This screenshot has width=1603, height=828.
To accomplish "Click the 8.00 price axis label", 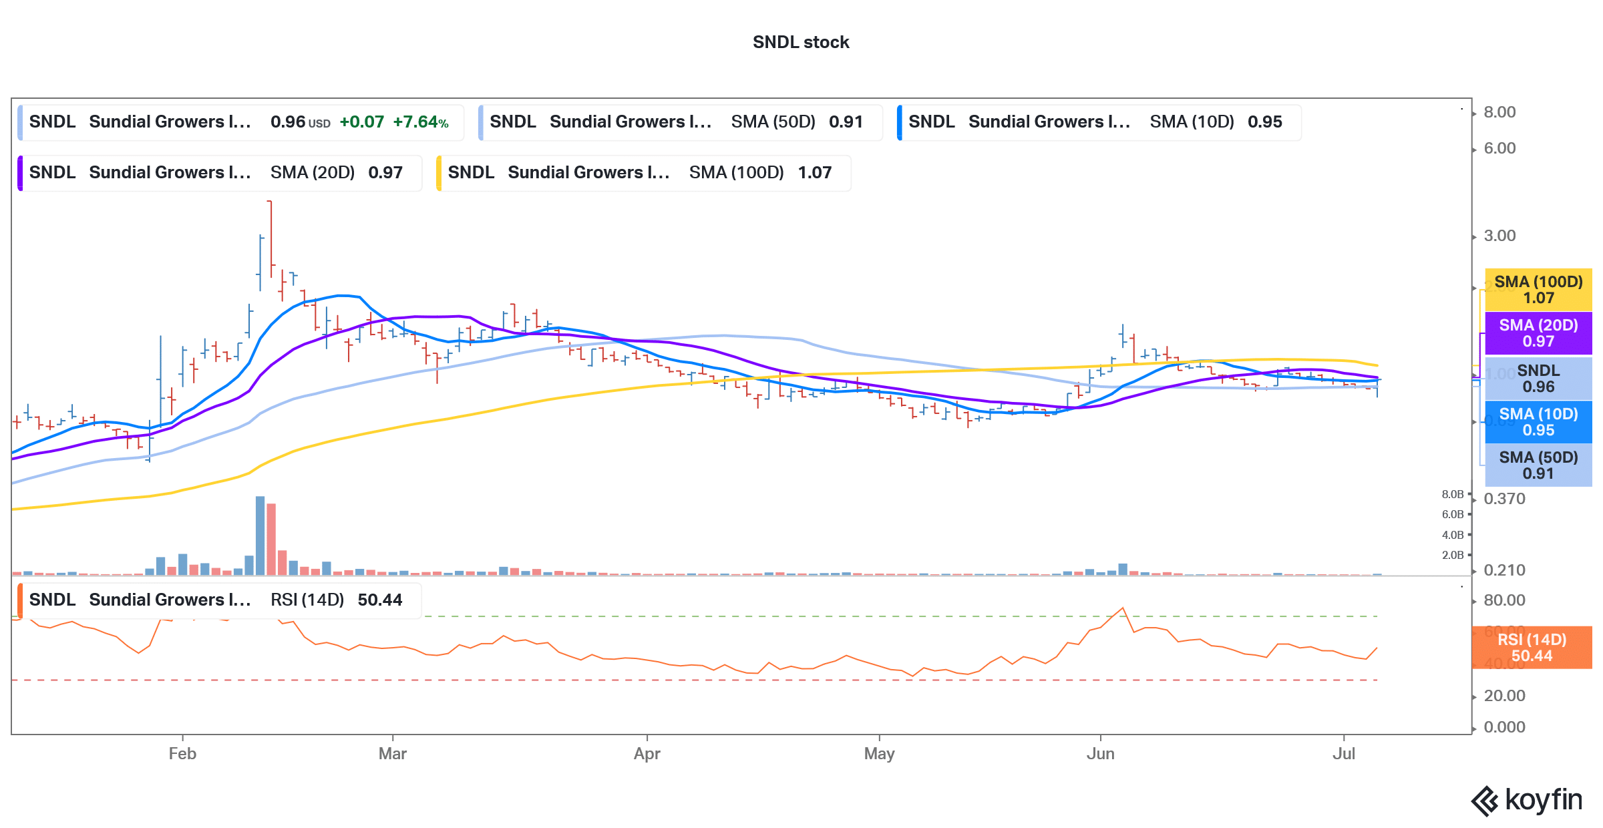I will (1499, 112).
